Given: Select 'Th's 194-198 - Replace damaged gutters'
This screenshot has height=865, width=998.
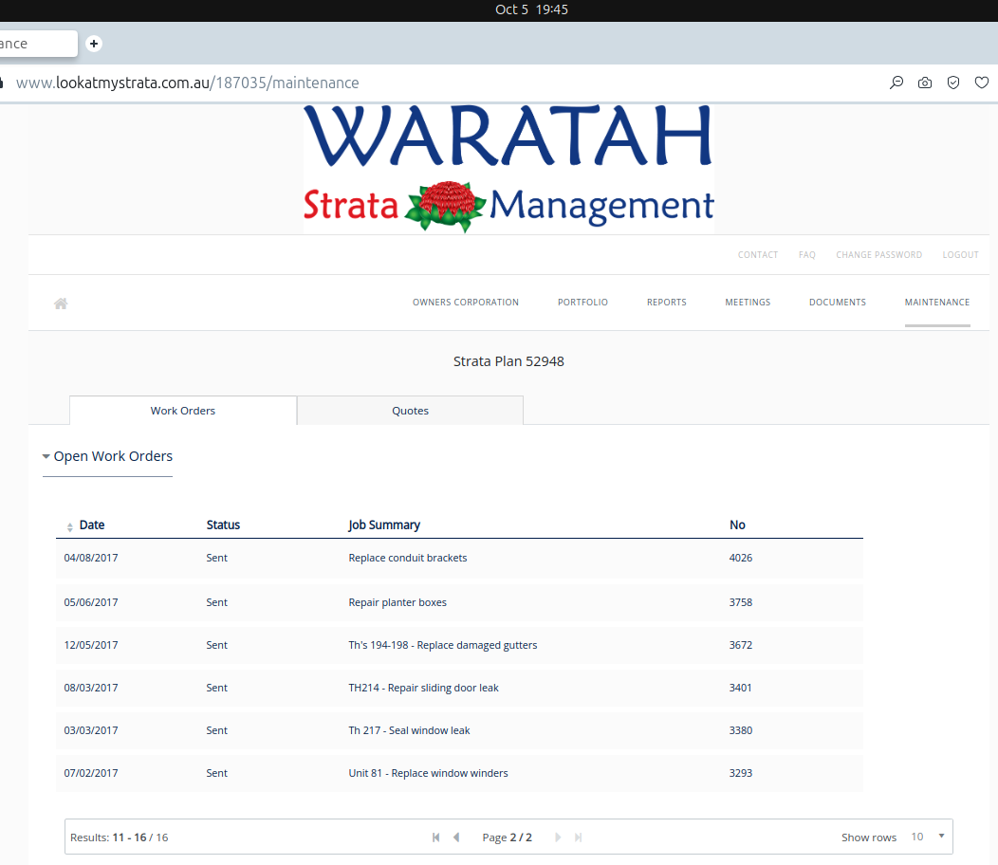Looking at the screenshot, I should (442, 645).
